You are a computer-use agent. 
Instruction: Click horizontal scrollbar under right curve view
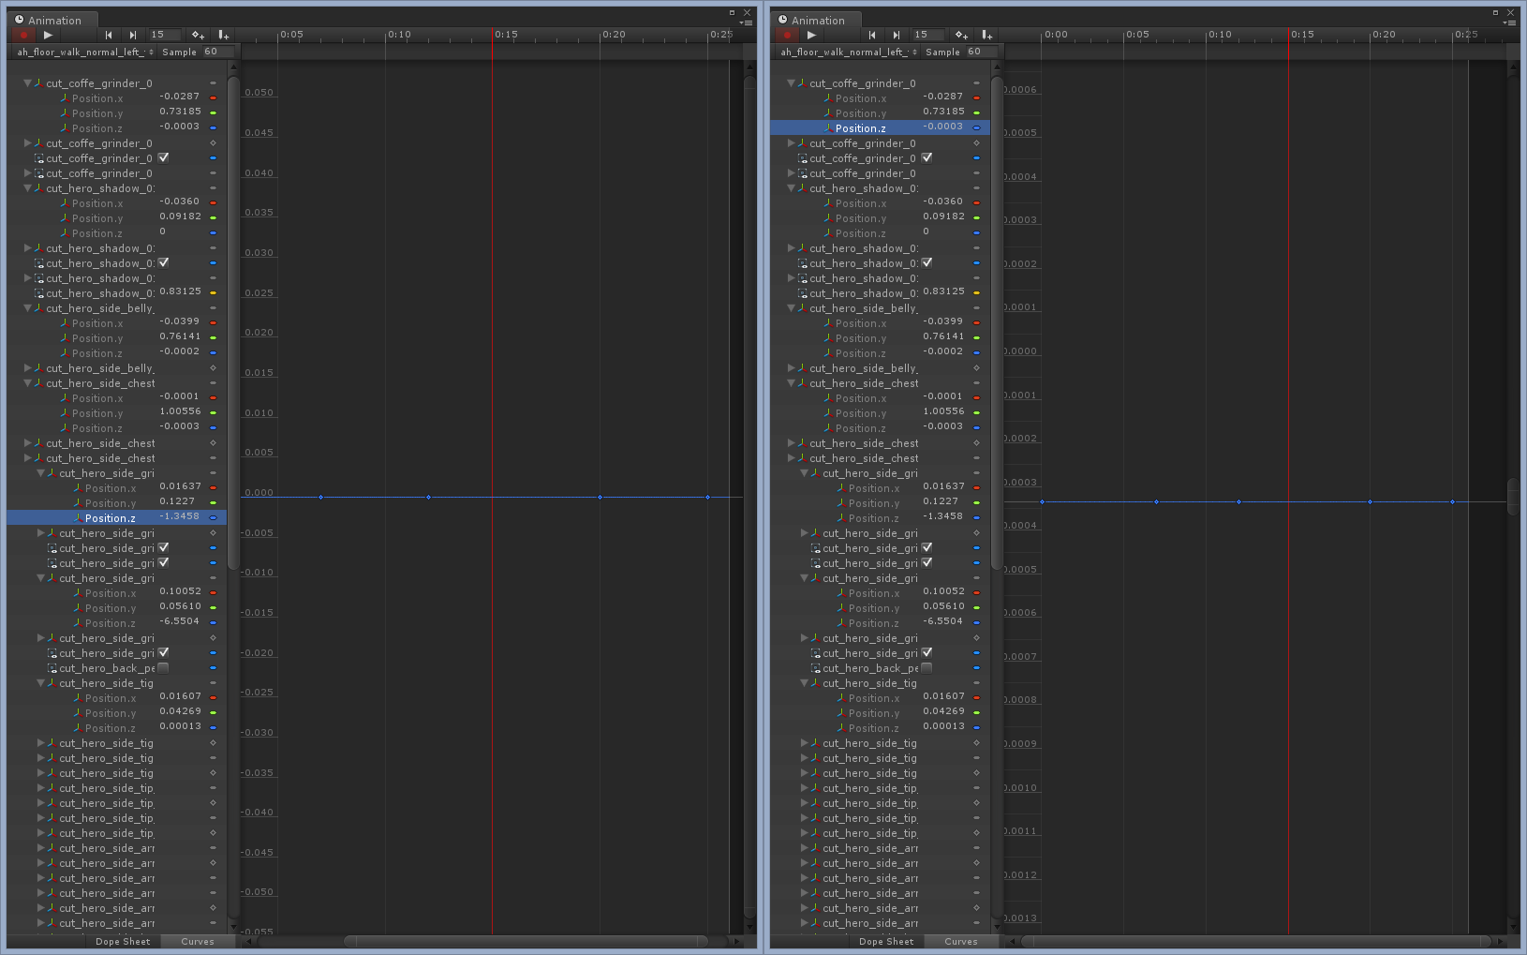(1255, 941)
